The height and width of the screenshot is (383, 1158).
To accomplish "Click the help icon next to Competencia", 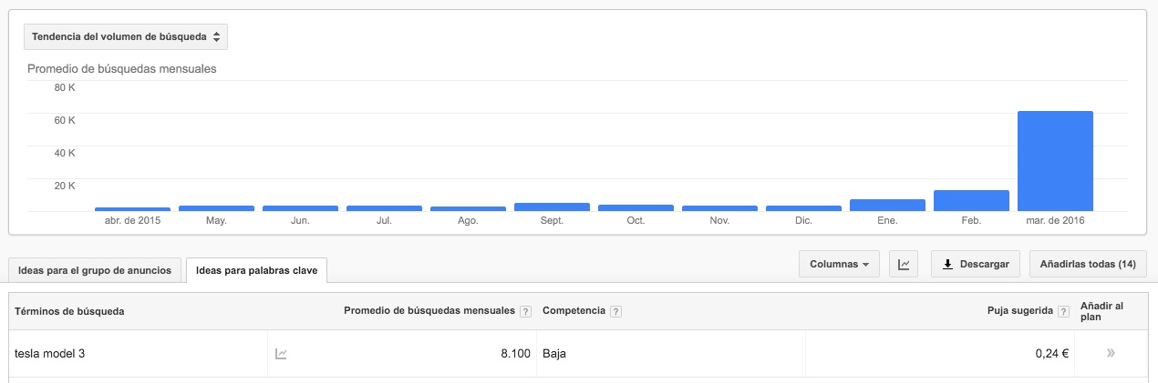I will pos(615,311).
